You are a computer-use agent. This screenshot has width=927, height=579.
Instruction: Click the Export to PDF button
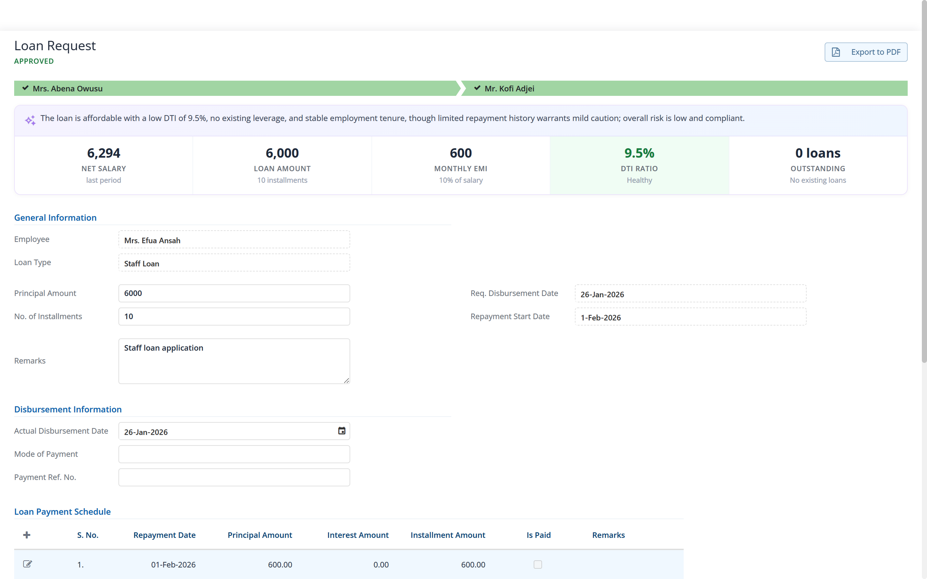pos(866,52)
